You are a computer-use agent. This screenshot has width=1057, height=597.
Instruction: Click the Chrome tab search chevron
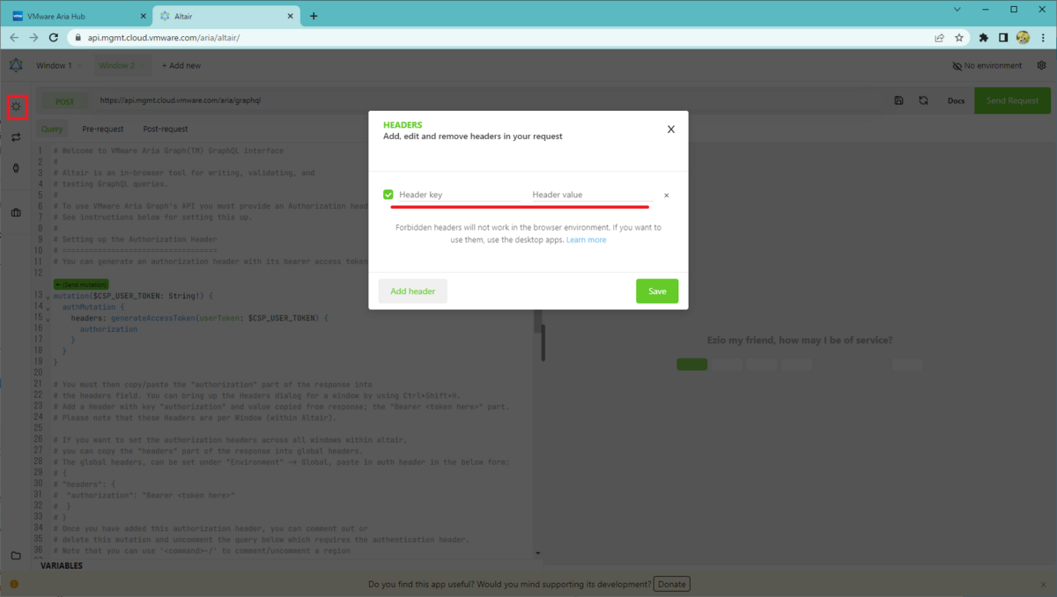pyautogui.click(x=957, y=9)
